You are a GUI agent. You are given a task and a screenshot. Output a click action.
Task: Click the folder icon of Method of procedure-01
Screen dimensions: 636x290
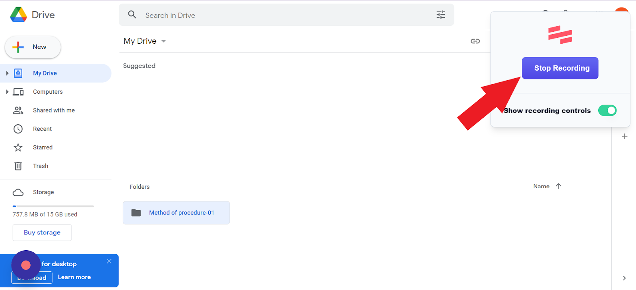coord(136,213)
